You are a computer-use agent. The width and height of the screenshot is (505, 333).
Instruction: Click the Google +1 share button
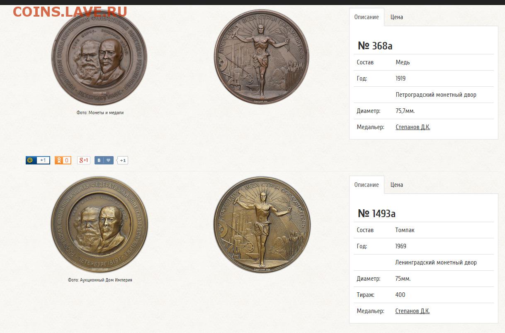click(x=84, y=160)
